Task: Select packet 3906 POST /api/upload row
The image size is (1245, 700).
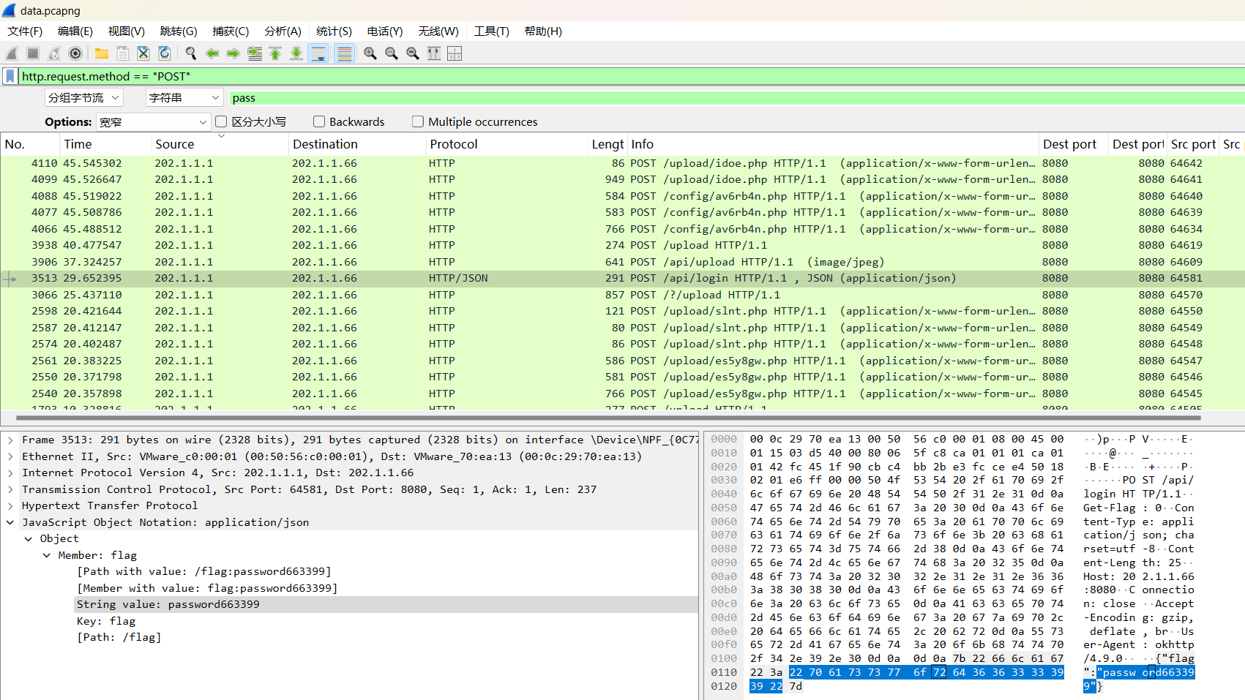Action: [512, 262]
